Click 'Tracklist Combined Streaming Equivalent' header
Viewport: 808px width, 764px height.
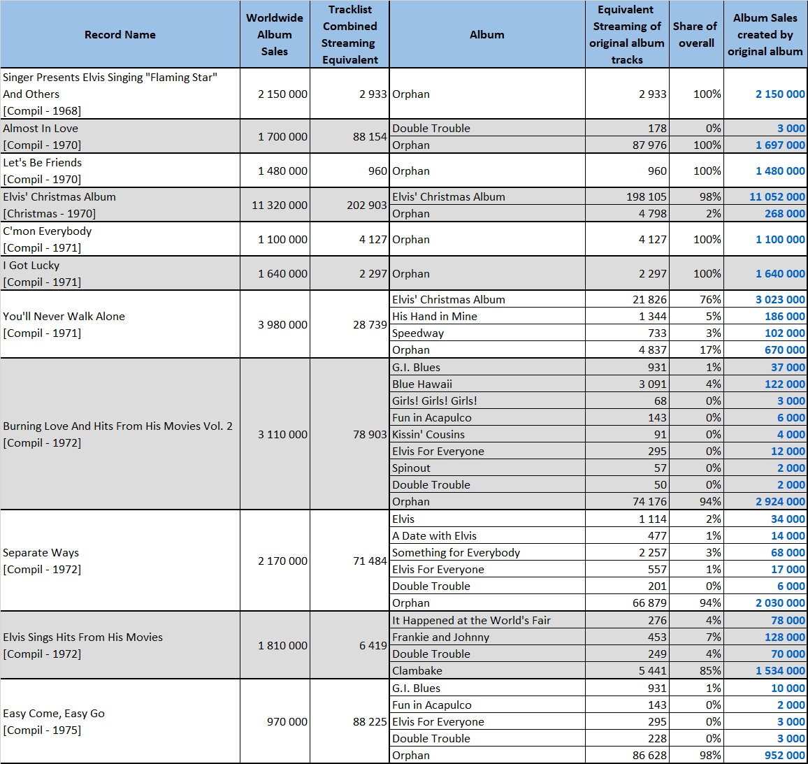click(x=350, y=34)
